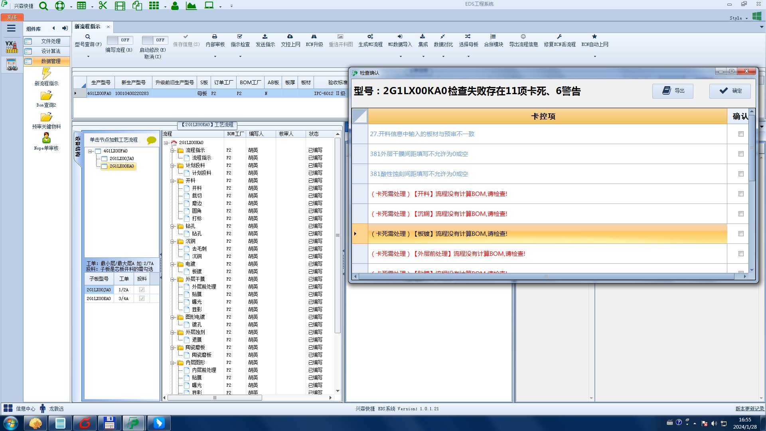Click the 文控上网 cloud upload icon
The height and width of the screenshot is (431, 766).
290,37
